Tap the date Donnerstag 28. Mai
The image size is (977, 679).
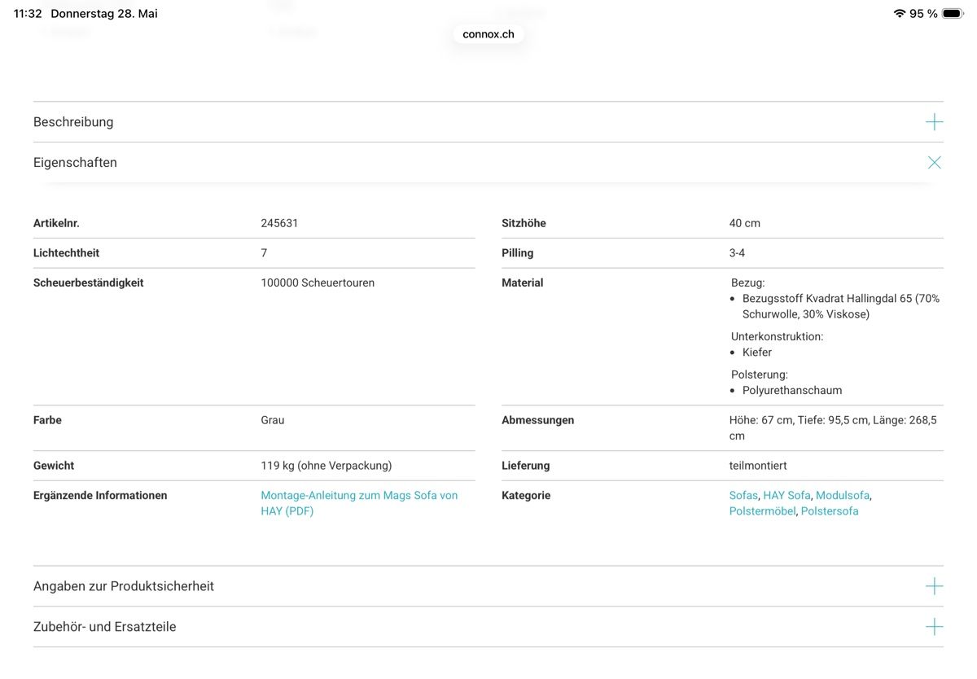pos(104,14)
